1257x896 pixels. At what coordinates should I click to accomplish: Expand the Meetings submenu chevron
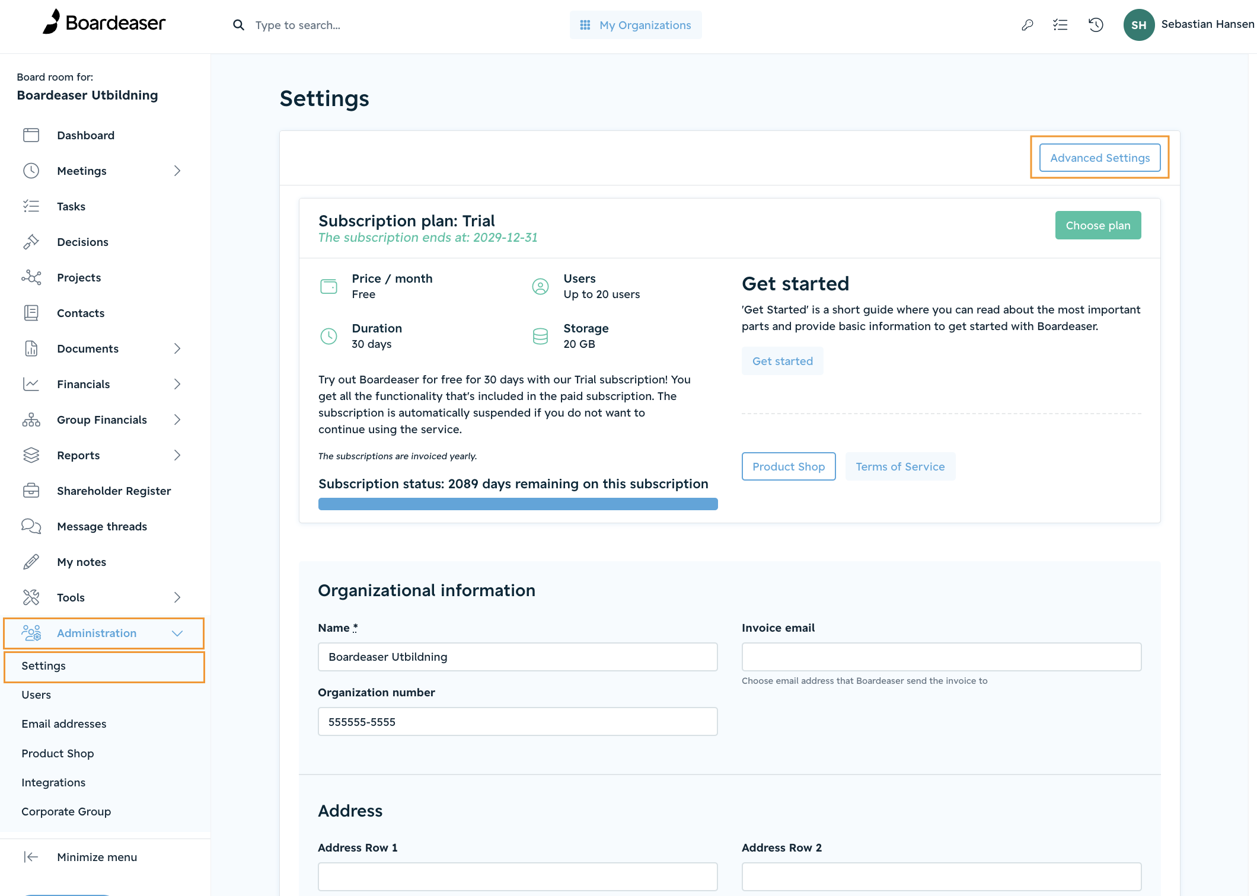click(x=177, y=171)
